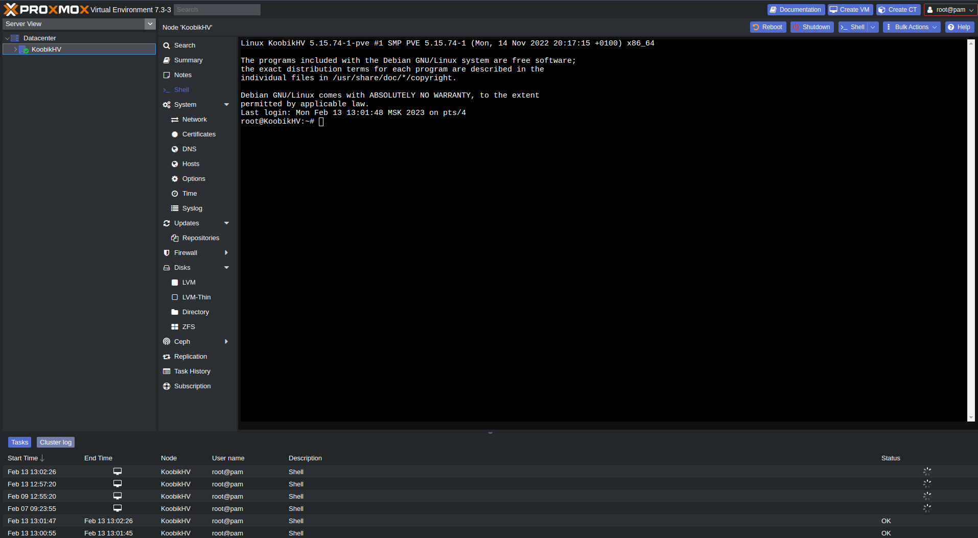Viewport: 978px width, 538px height.
Task: Open the Server View dropdown
Action: click(x=150, y=24)
